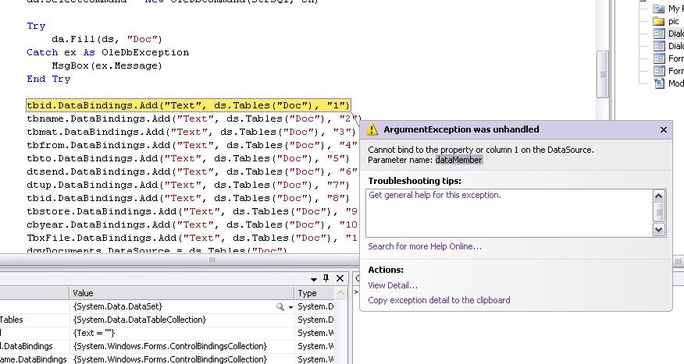Click 'Copy exception detail to the clipboard'
This screenshot has width=684, height=364.
click(x=439, y=300)
